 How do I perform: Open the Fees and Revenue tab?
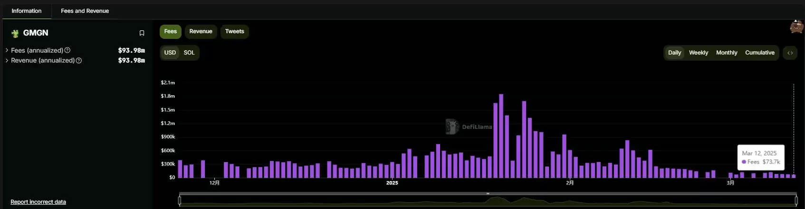click(x=85, y=11)
